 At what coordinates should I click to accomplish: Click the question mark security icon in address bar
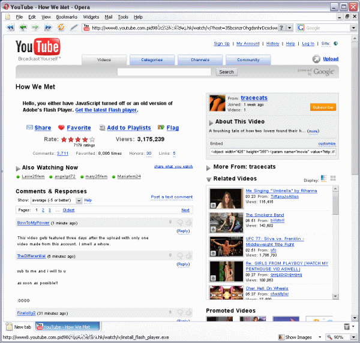pos(281,28)
